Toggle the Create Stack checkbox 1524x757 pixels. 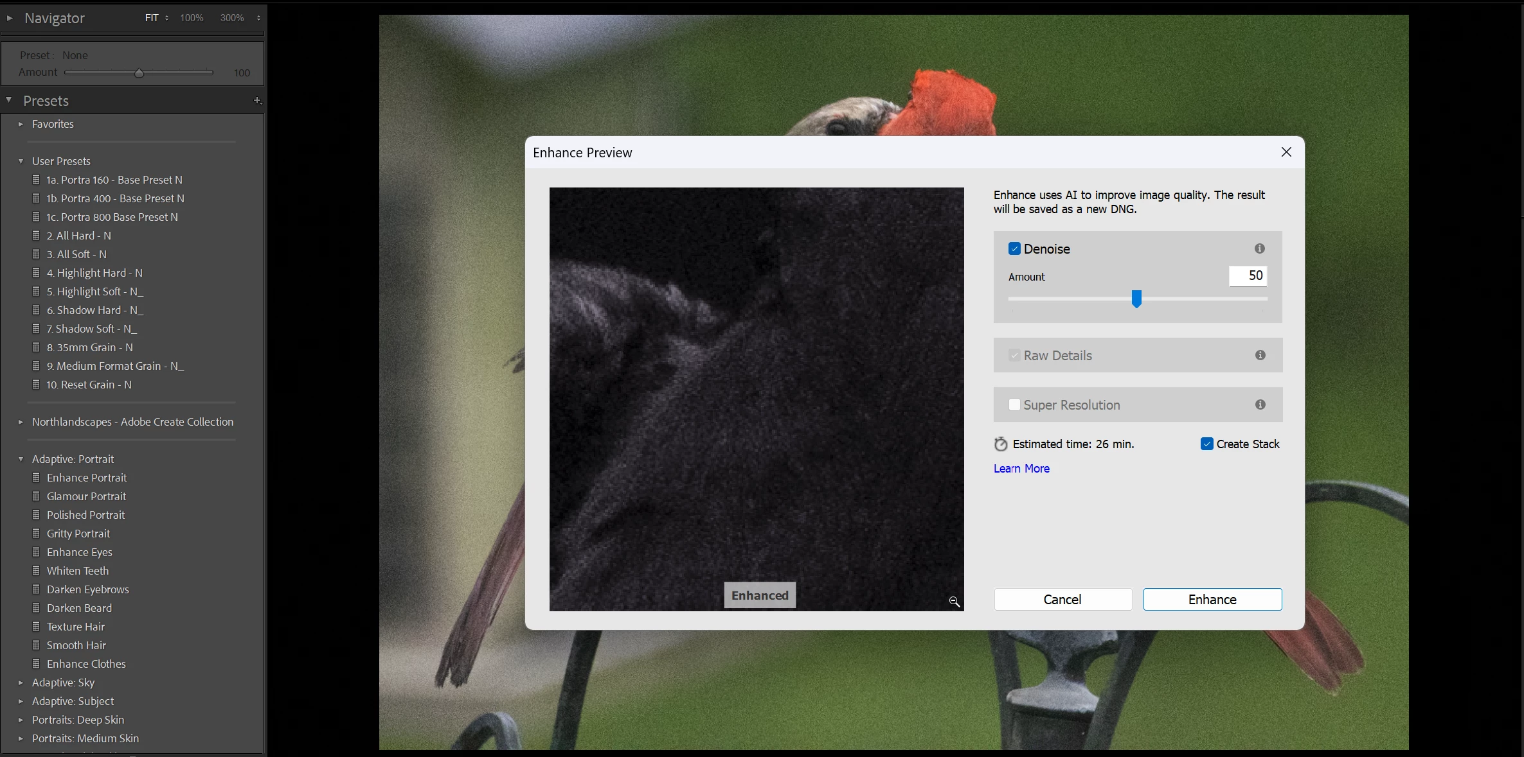[1206, 444]
